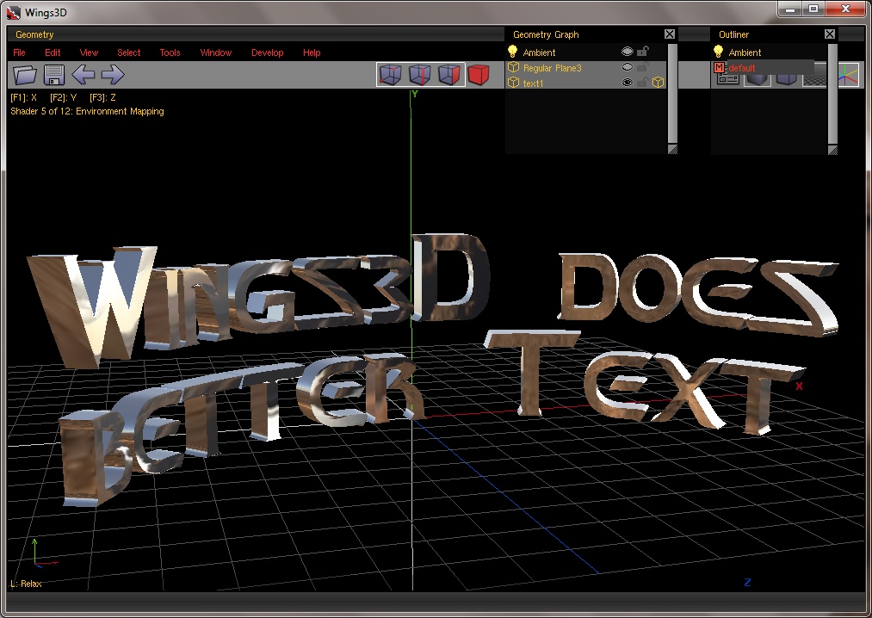Click the '[F3]: Z' hint text
The width and height of the screenshot is (872, 618).
point(102,97)
